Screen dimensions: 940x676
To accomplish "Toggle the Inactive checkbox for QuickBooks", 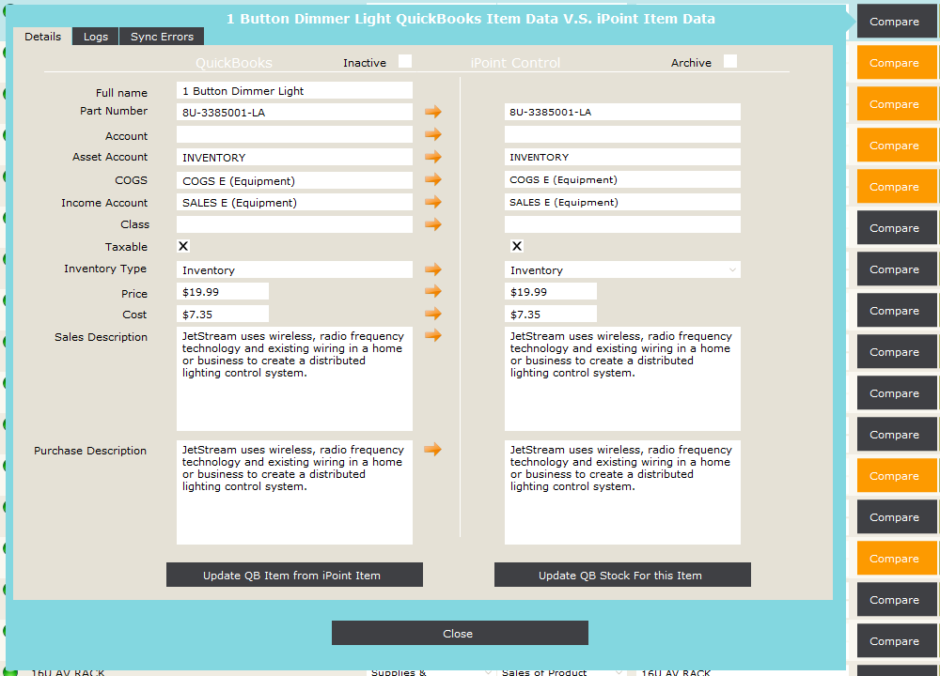I will 405,63.
